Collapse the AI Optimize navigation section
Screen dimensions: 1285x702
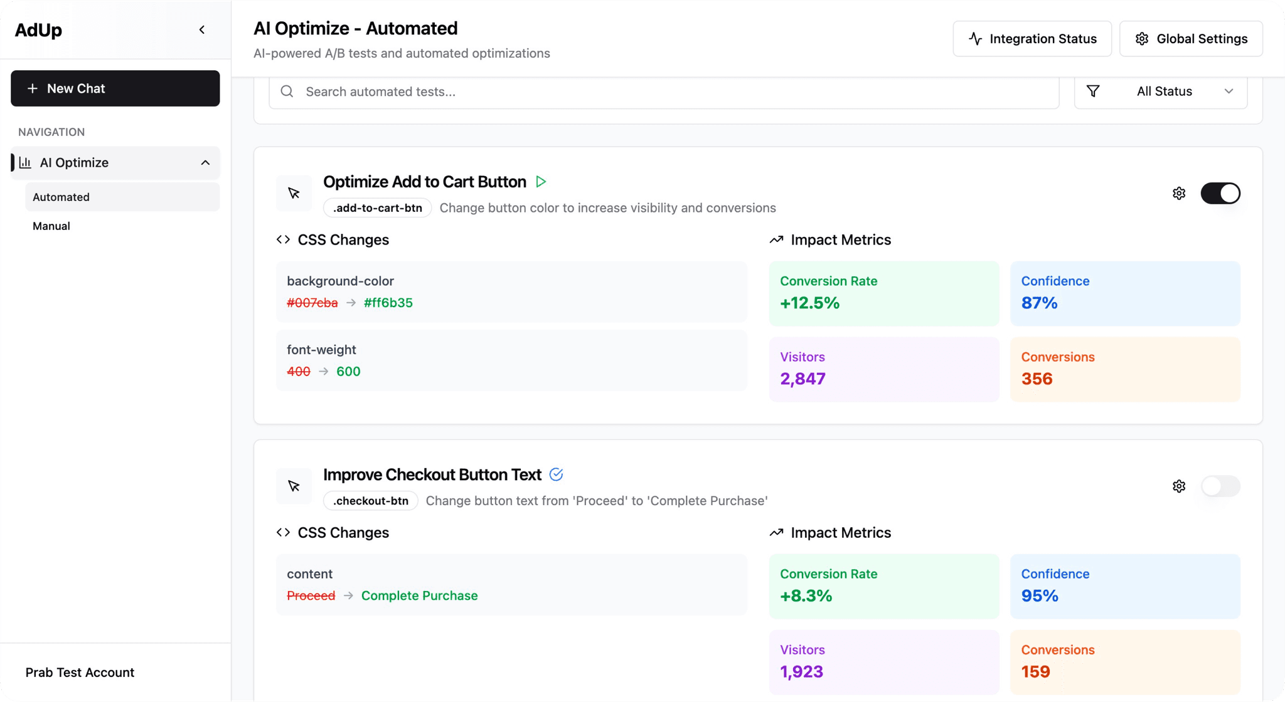click(x=205, y=162)
